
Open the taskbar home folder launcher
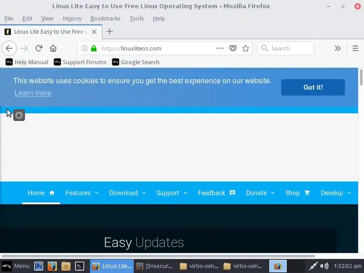pos(66,266)
